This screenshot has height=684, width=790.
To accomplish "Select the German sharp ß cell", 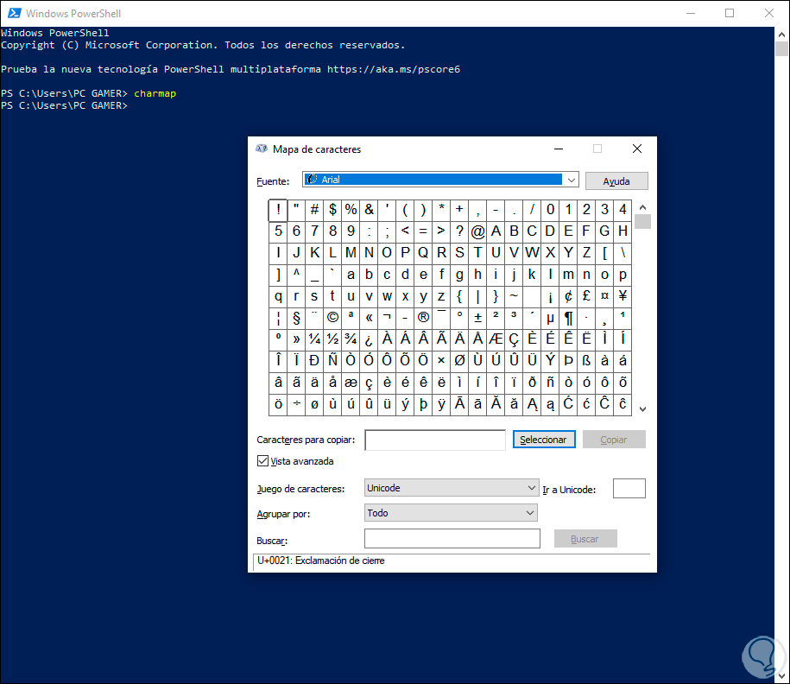I will pos(586,361).
